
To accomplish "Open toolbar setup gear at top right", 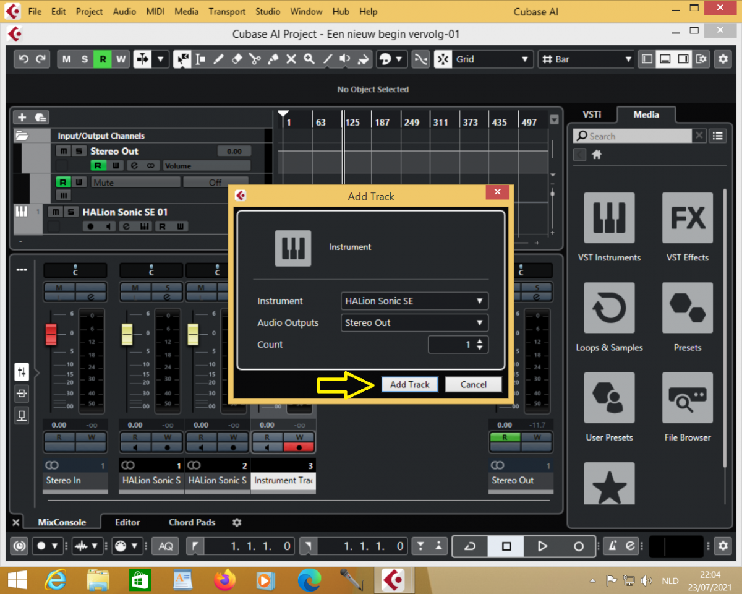I will click(722, 59).
